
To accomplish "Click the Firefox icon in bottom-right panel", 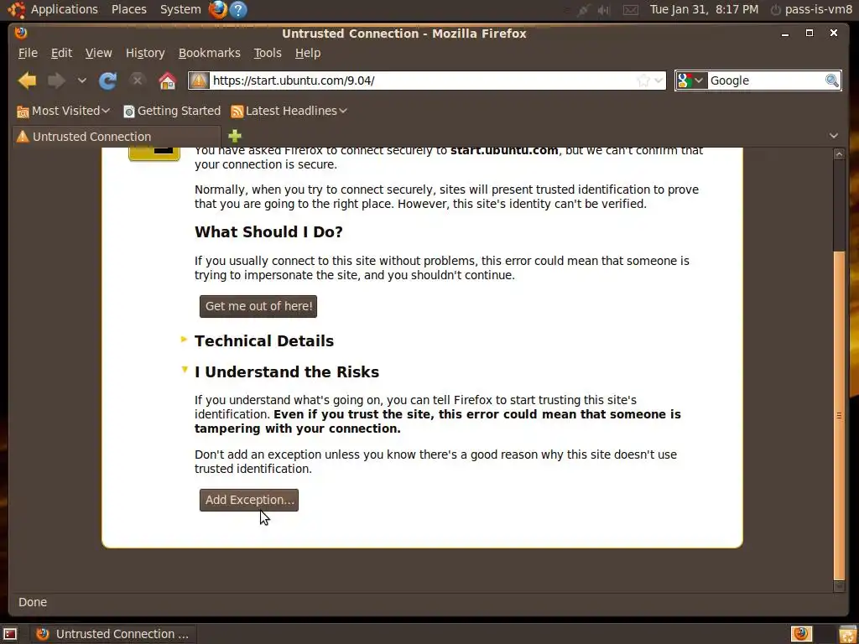I will pos(801,634).
